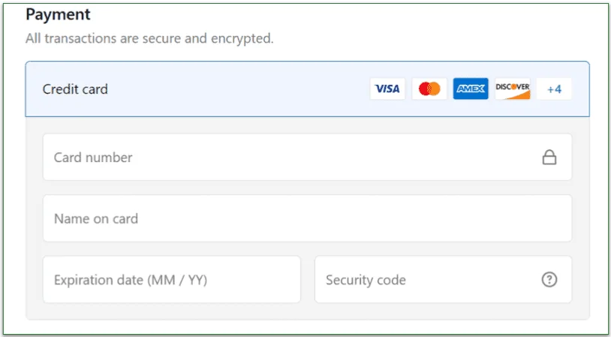611x337 pixels.
Task: Click the American Express logo
Action: click(471, 89)
